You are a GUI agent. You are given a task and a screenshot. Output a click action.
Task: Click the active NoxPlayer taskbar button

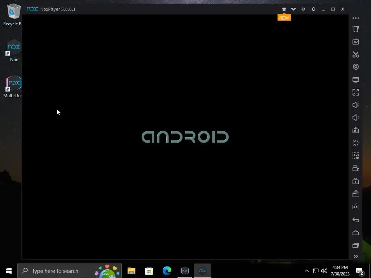[203, 271]
